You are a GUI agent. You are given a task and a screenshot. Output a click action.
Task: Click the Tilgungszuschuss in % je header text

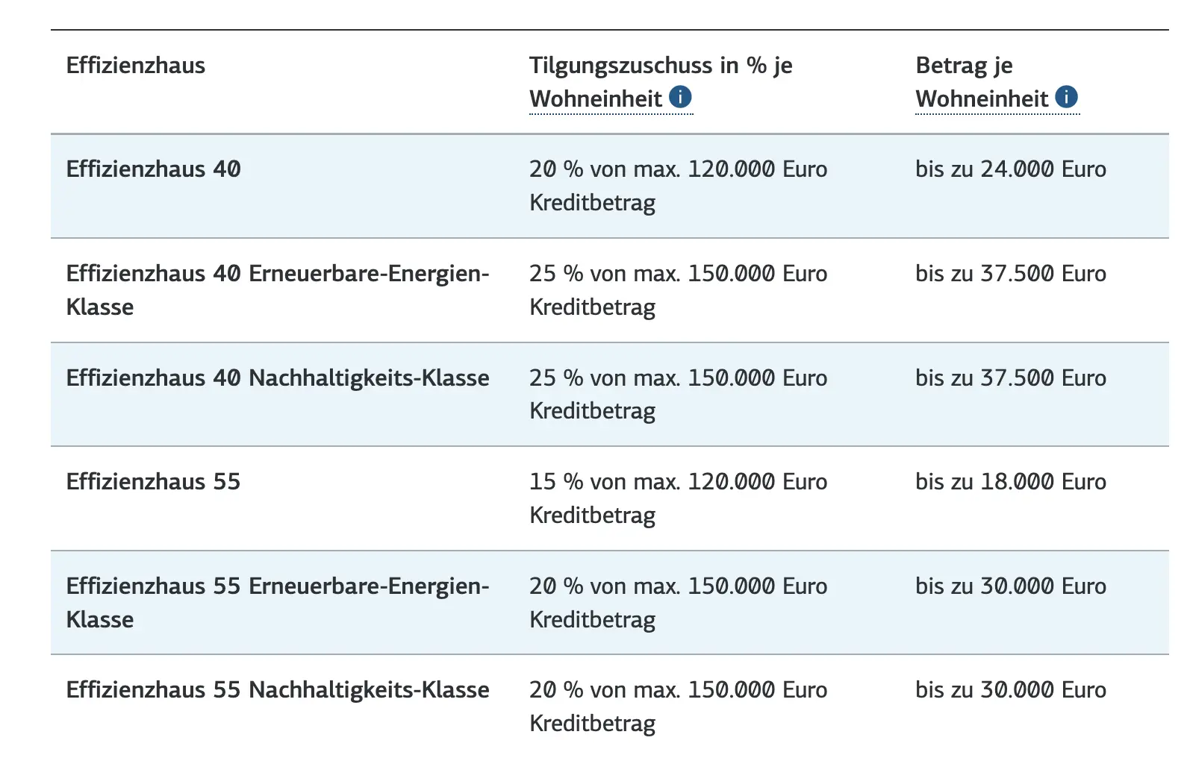661,66
